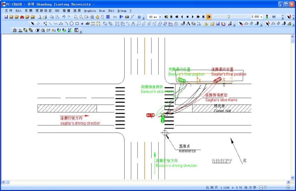
Task: Click the 0.000 s time field
Action: 256,17
